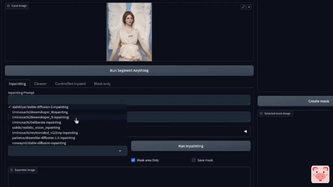Open the ControlNet Inpaint tab
333x187 pixels.
71,83
